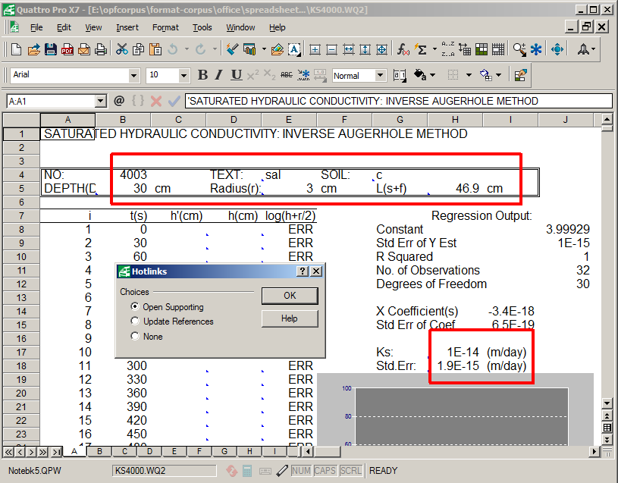The image size is (618, 483).
Task: Select the Open Supporting radio option
Action: click(136, 307)
